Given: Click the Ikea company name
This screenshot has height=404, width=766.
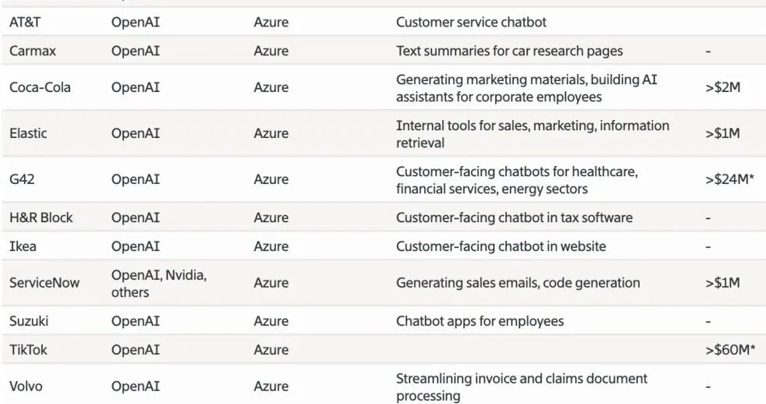Looking at the screenshot, I should click(x=23, y=246).
